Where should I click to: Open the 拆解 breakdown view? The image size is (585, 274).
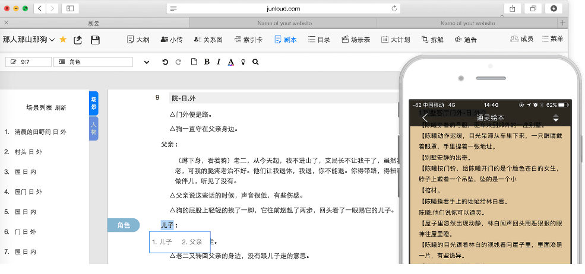(432, 40)
